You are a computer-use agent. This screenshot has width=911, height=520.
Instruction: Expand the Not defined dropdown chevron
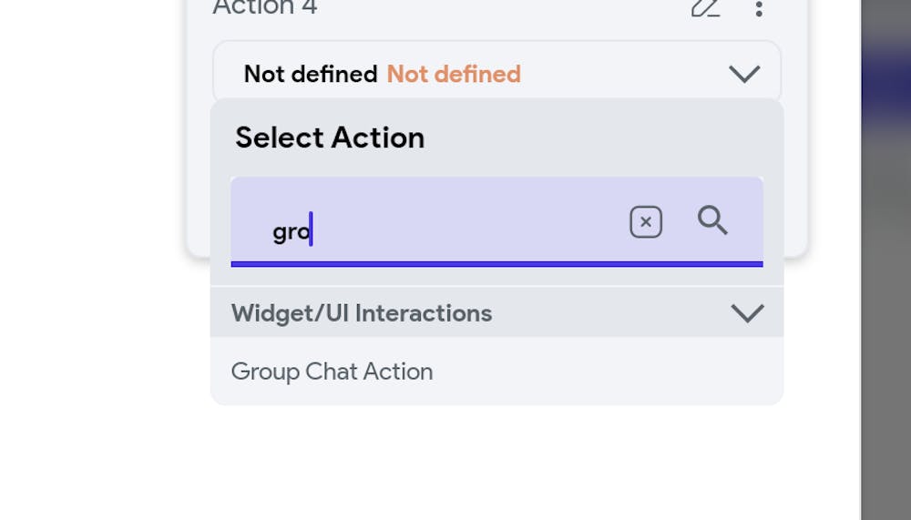[744, 75]
